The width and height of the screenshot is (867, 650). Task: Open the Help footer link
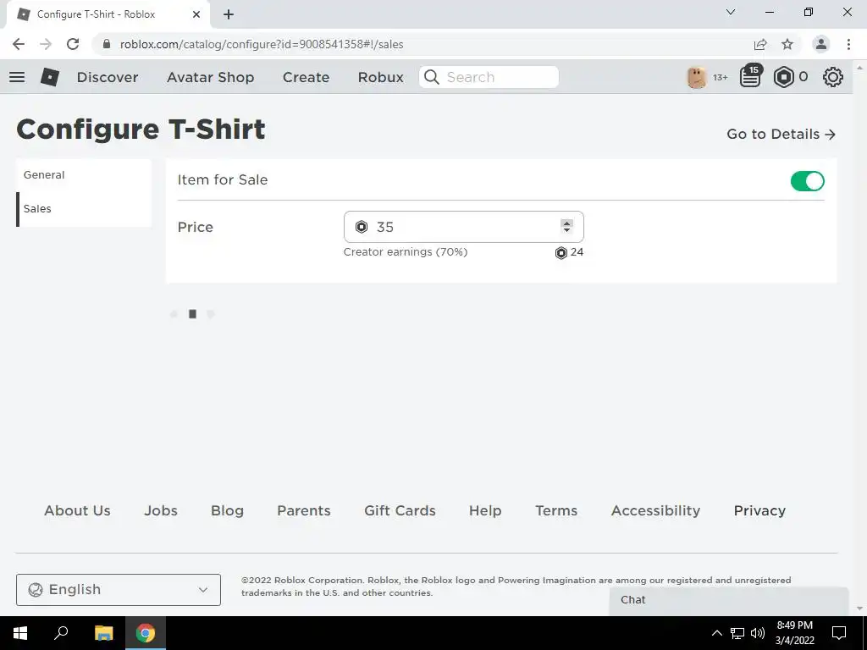click(485, 510)
